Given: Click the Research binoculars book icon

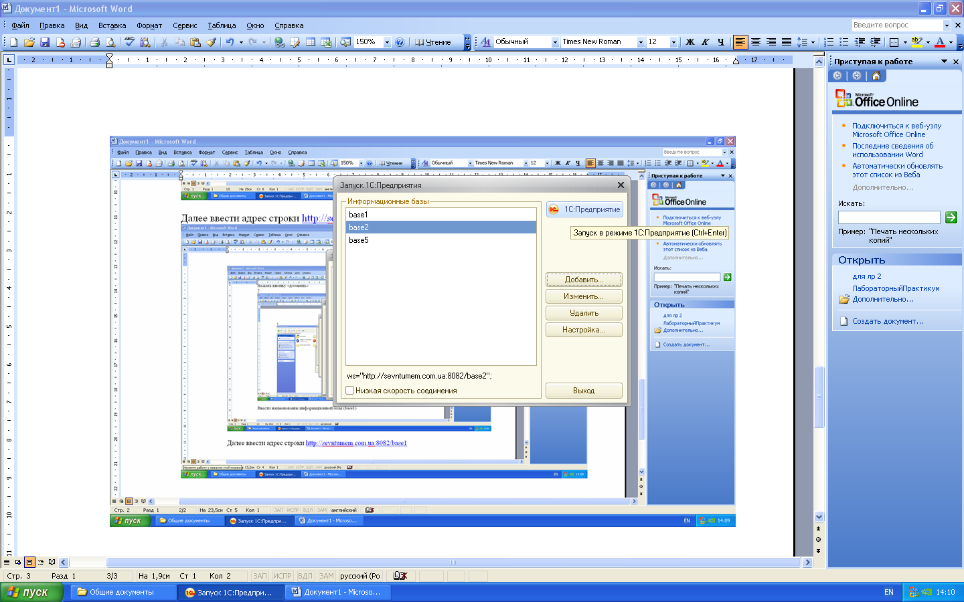Looking at the screenshot, I should pos(145,42).
